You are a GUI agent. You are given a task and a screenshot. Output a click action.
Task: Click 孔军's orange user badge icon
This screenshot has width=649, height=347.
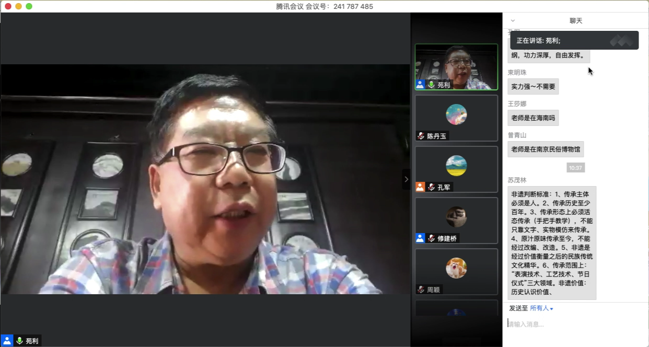tap(420, 187)
